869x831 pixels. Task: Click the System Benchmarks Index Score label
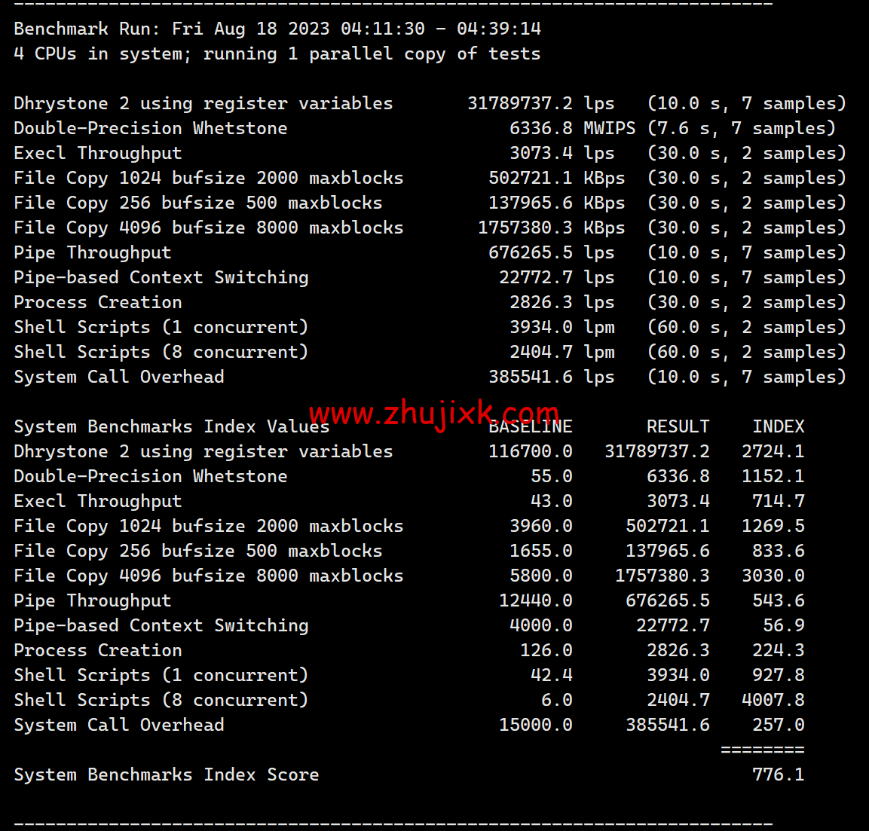pyautogui.click(x=166, y=774)
